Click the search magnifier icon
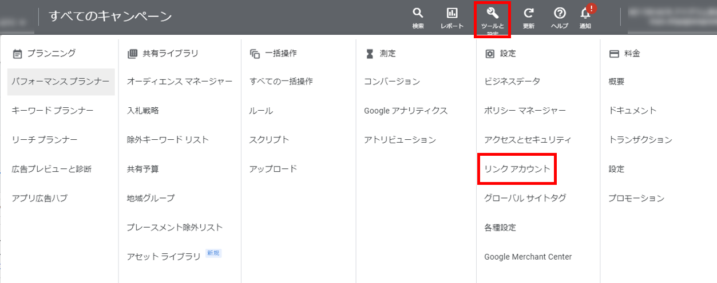The width and height of the screenshot is (717, 283). [x=418, y=14]
